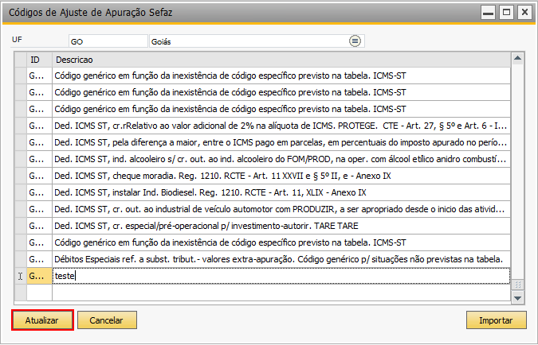This screenshot has height=345, width=538.
Task: Click the Goiás state name field
Action: click(x=249, y=41)
